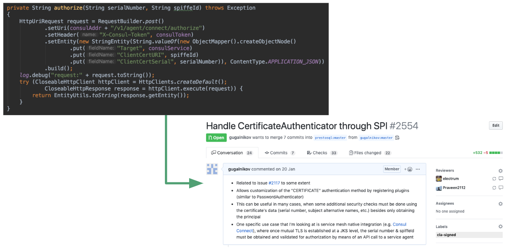Add an emoji reaction to the comment
Screen dimensions: 507x248
point(408,169)
